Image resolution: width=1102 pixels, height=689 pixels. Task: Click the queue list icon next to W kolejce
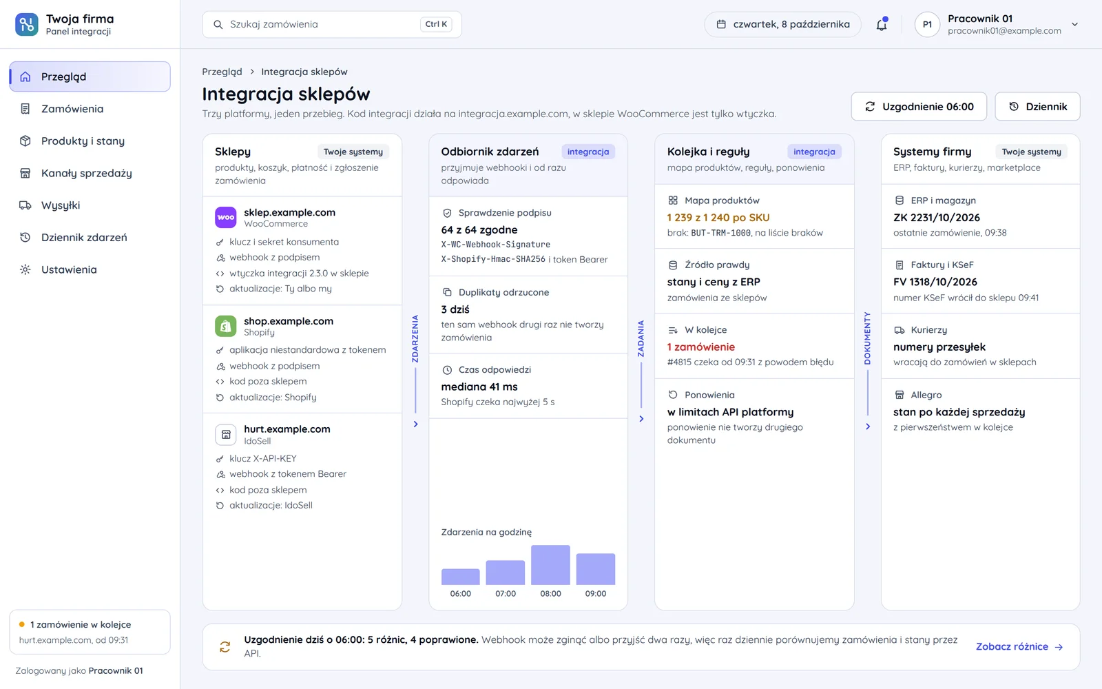[x=673, y=330]
